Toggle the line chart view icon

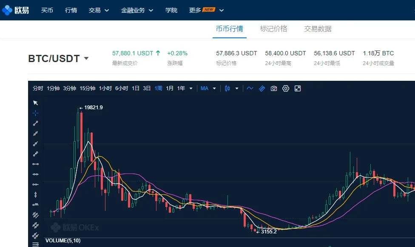[x=250, y=88]
